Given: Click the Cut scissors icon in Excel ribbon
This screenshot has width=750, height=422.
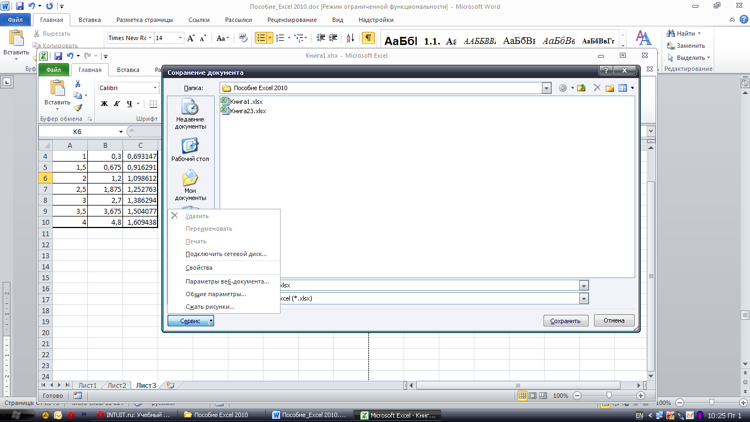Looking at the screenshot, I should (78, 84).
